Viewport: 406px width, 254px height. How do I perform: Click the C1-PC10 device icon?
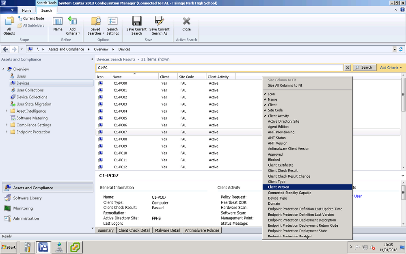100,153
